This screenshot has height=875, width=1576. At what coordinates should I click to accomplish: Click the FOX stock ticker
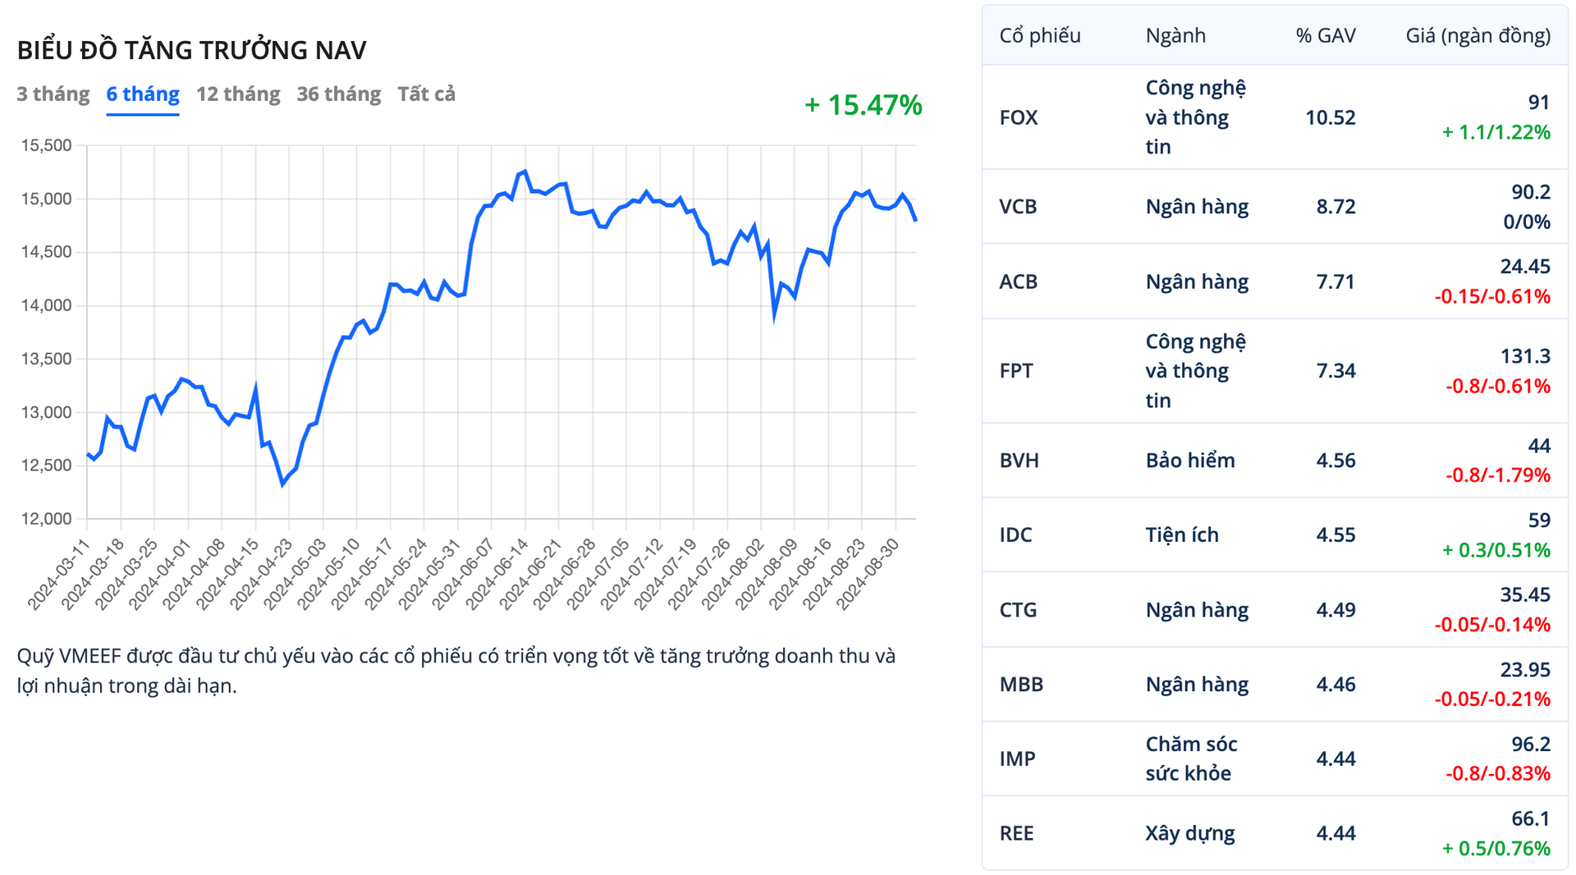tap(1019, 117)
